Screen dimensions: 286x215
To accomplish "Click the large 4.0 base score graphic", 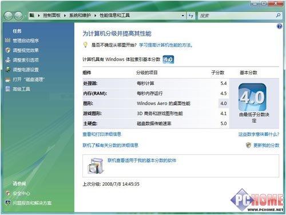I will pos(252,97).
